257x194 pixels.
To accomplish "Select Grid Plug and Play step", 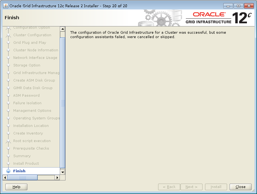I will pos(30,43).
